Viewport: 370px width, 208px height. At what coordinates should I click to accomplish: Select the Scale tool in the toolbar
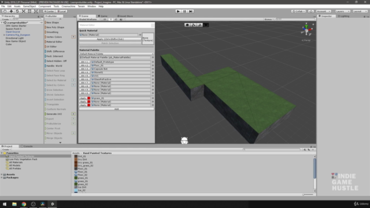click(23, 12)
